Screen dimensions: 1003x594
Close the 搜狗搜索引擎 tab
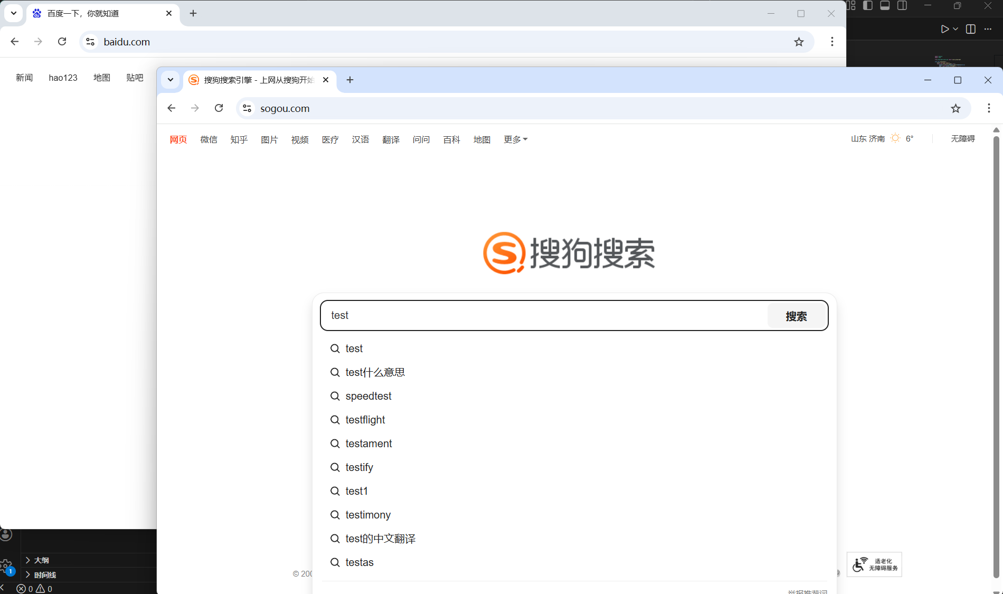point(326,80)
